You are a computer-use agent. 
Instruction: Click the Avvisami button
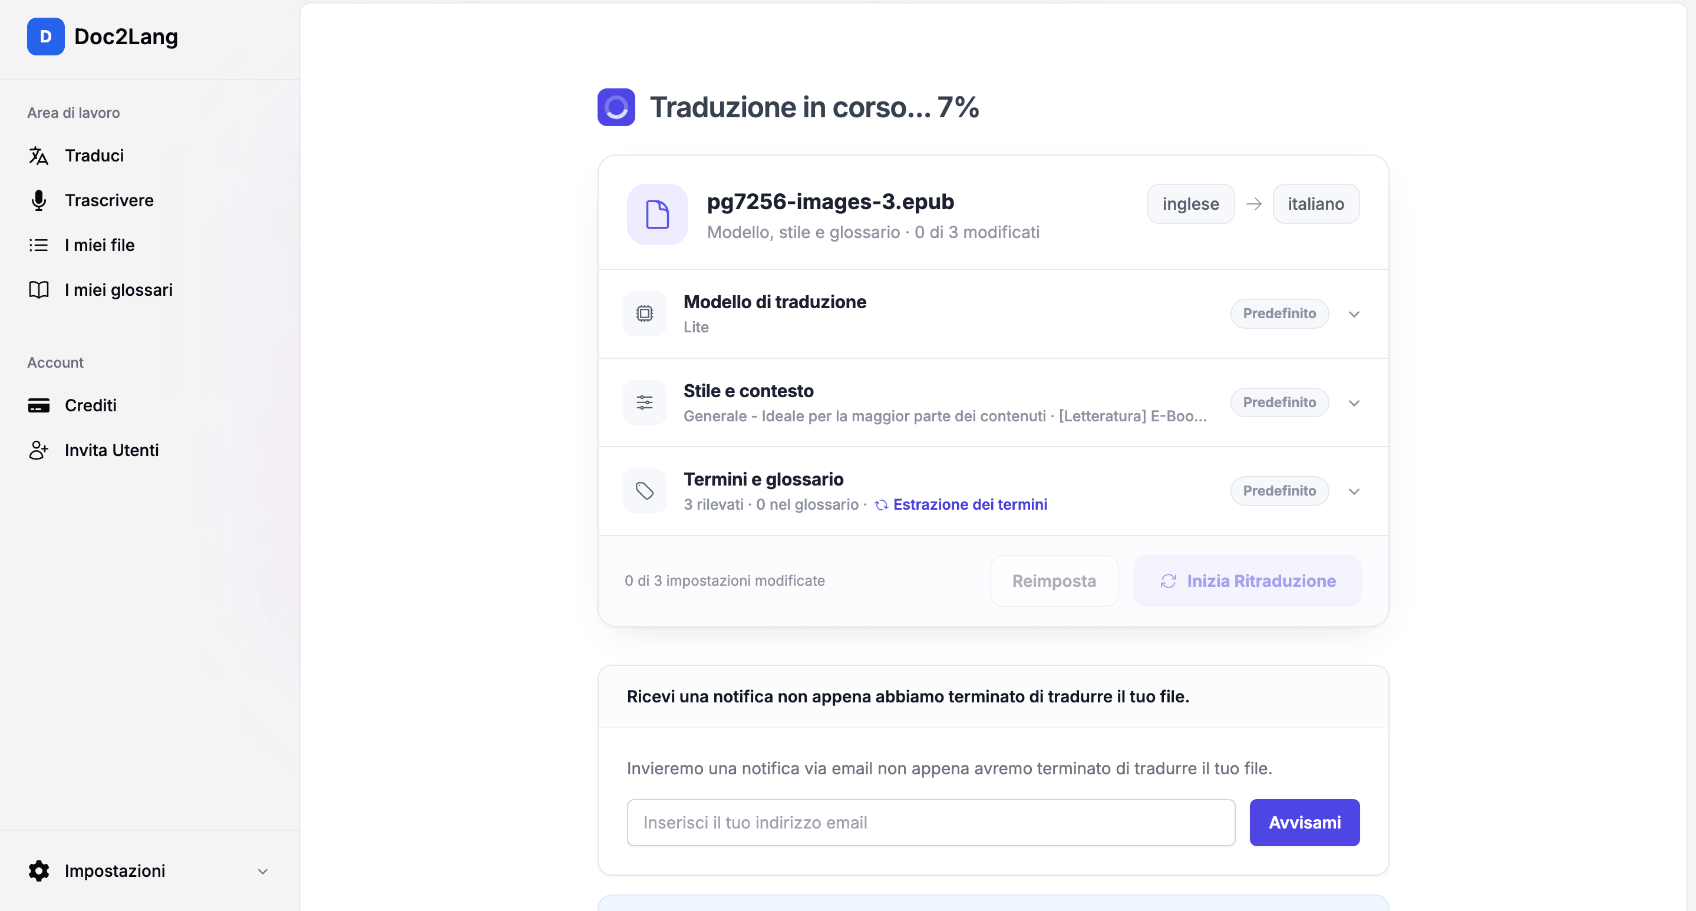click(x=1304, y=822)
